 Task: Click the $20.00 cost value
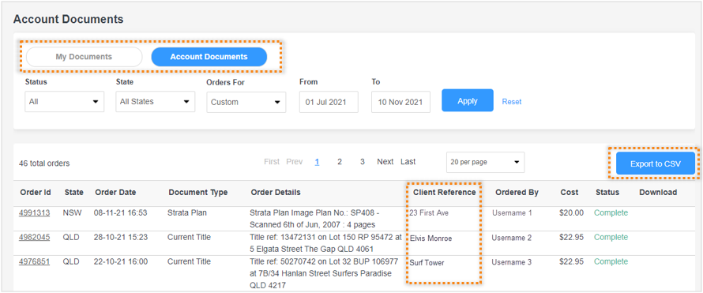point(571,212)
